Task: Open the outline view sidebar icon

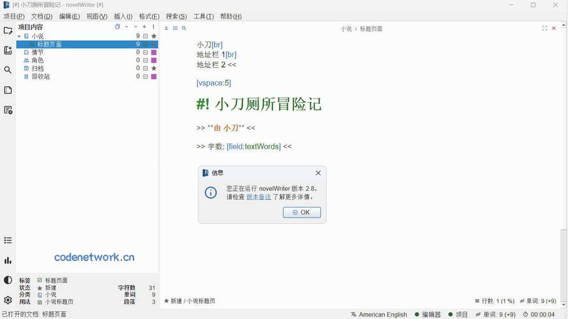Action: point(8,90)
